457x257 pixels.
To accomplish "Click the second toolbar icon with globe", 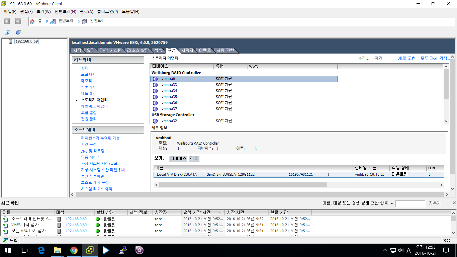I will click(x=18, y=32).
